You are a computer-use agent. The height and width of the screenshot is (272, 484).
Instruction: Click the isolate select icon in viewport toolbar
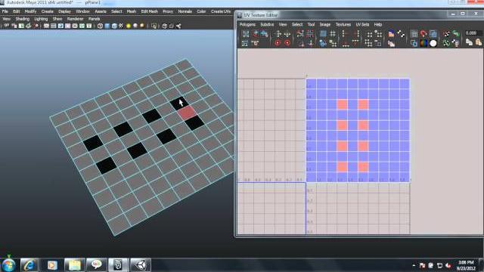154,26
